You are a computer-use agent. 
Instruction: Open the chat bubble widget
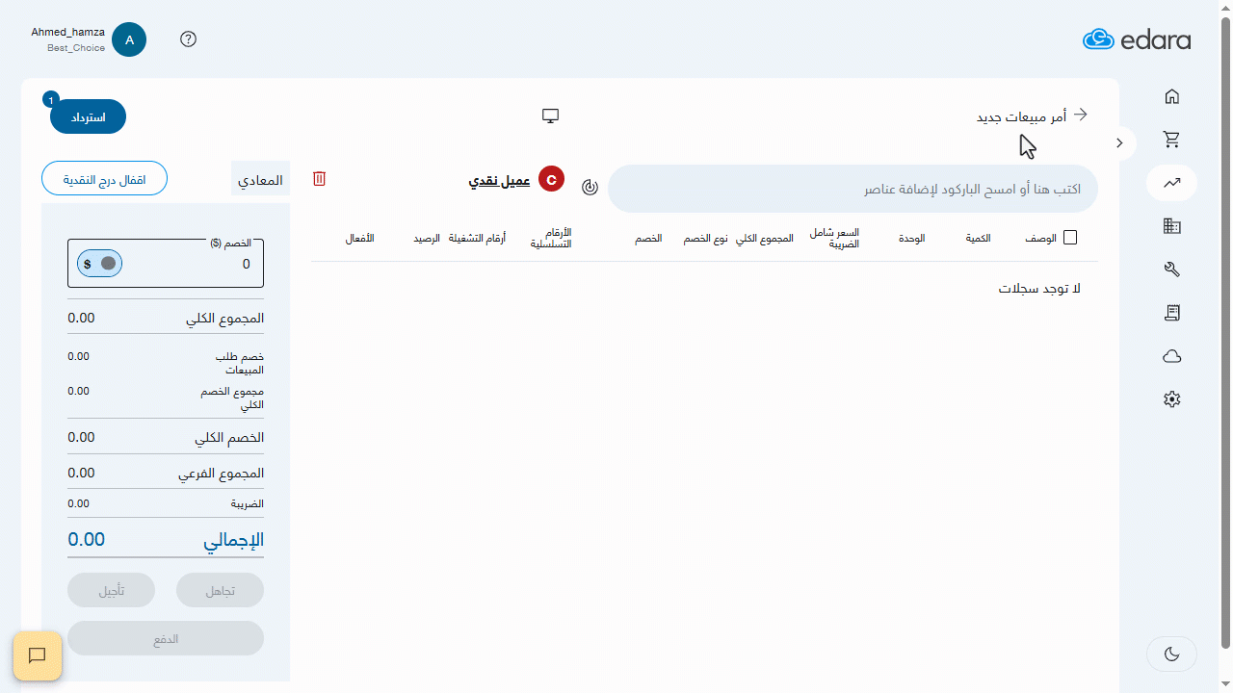pos(38,655)
